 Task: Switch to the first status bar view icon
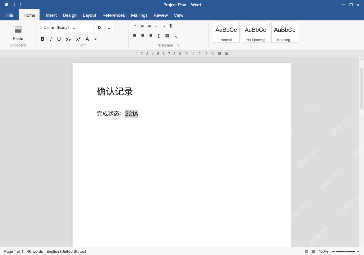coord(307,251)
